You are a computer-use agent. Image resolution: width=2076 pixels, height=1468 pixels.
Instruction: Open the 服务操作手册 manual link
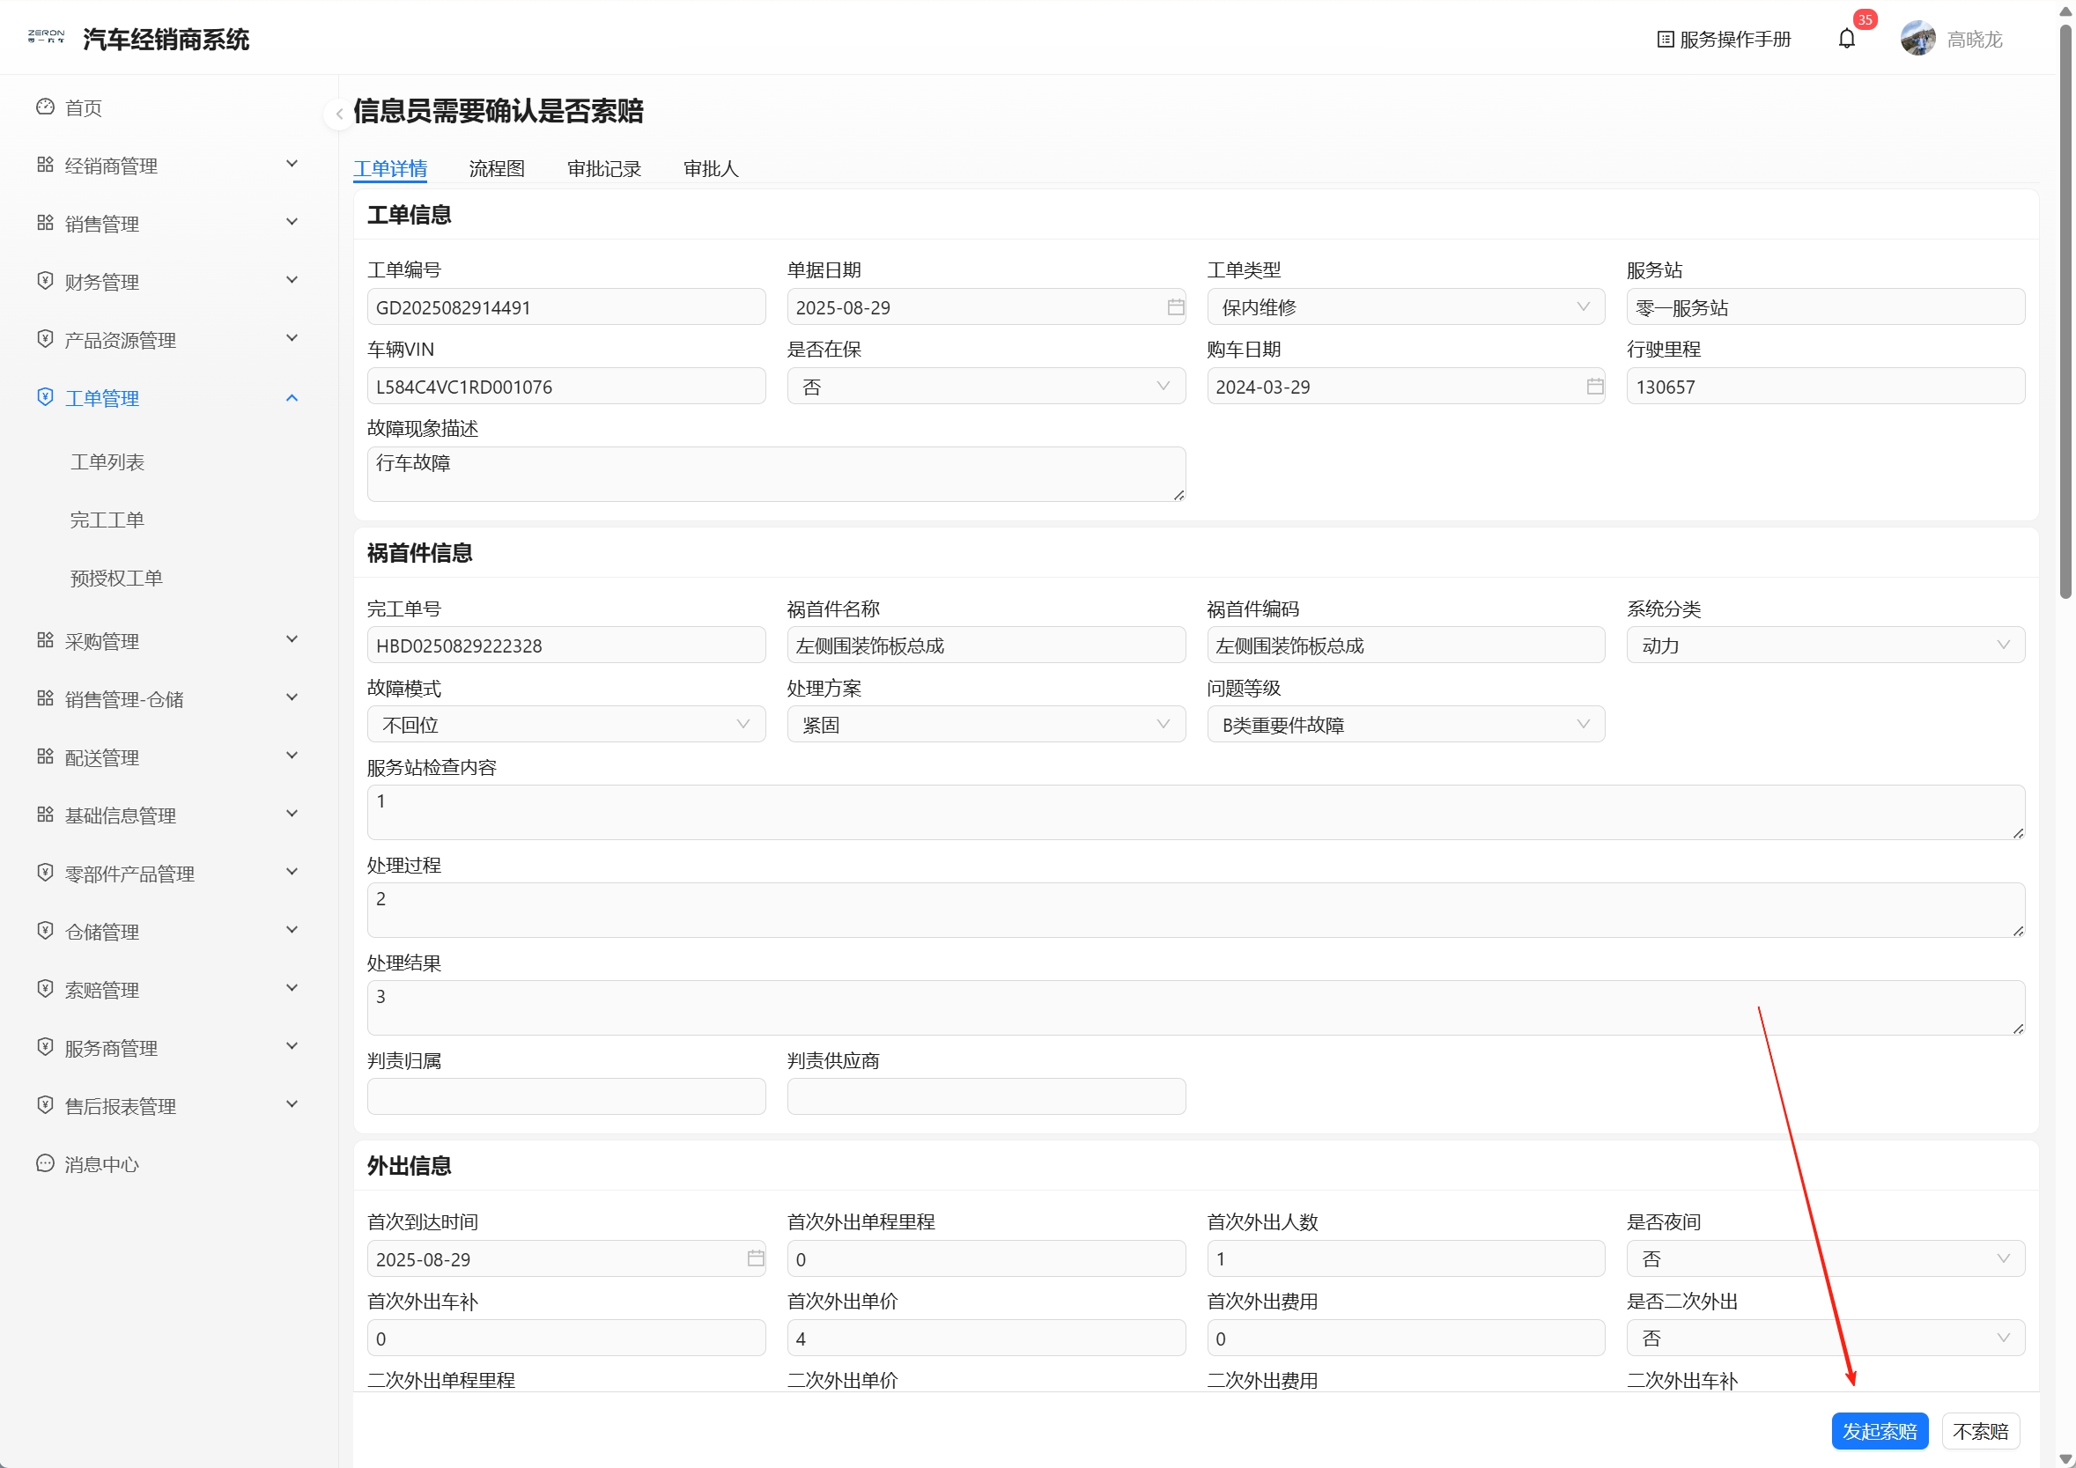pos(1724,39)
